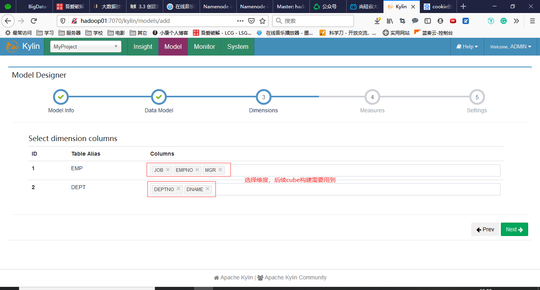Image resolution: width=540 pixels, height=290 pixels.
Task: Jump to step 5 Settings
Action: [477, 97]
